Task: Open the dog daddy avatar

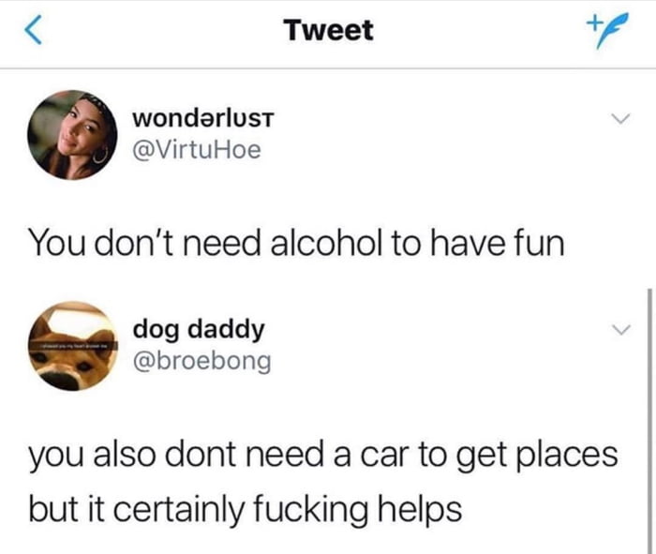Action: [x=72, y=346]
